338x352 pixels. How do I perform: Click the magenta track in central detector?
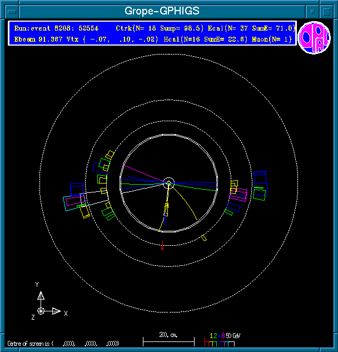[x=145, y=172]
